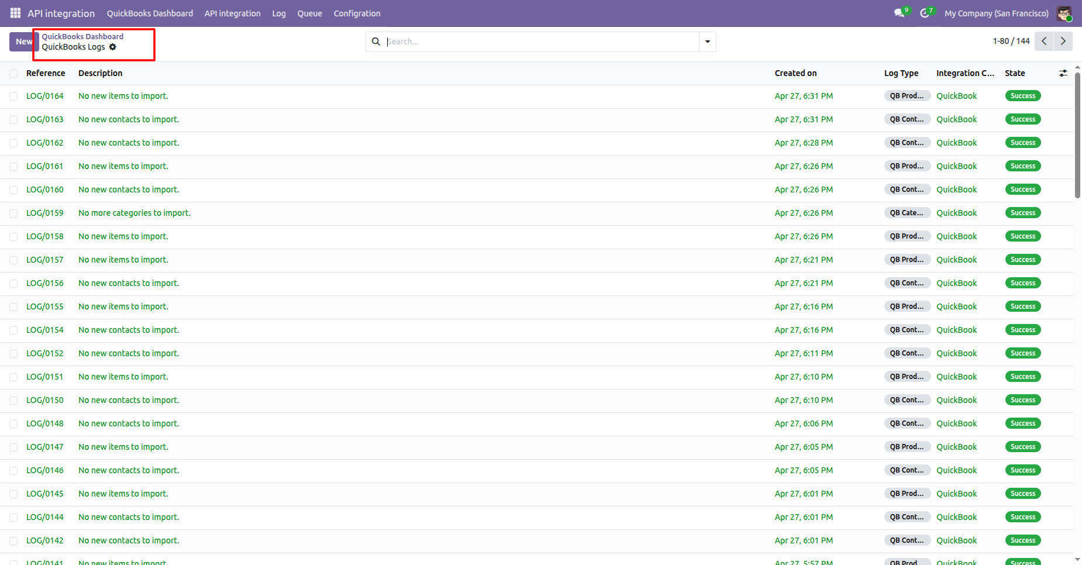Click the vertical scrollbar of the list
This screenshot has height=565, width=1082.
[x=1077, y=136]
